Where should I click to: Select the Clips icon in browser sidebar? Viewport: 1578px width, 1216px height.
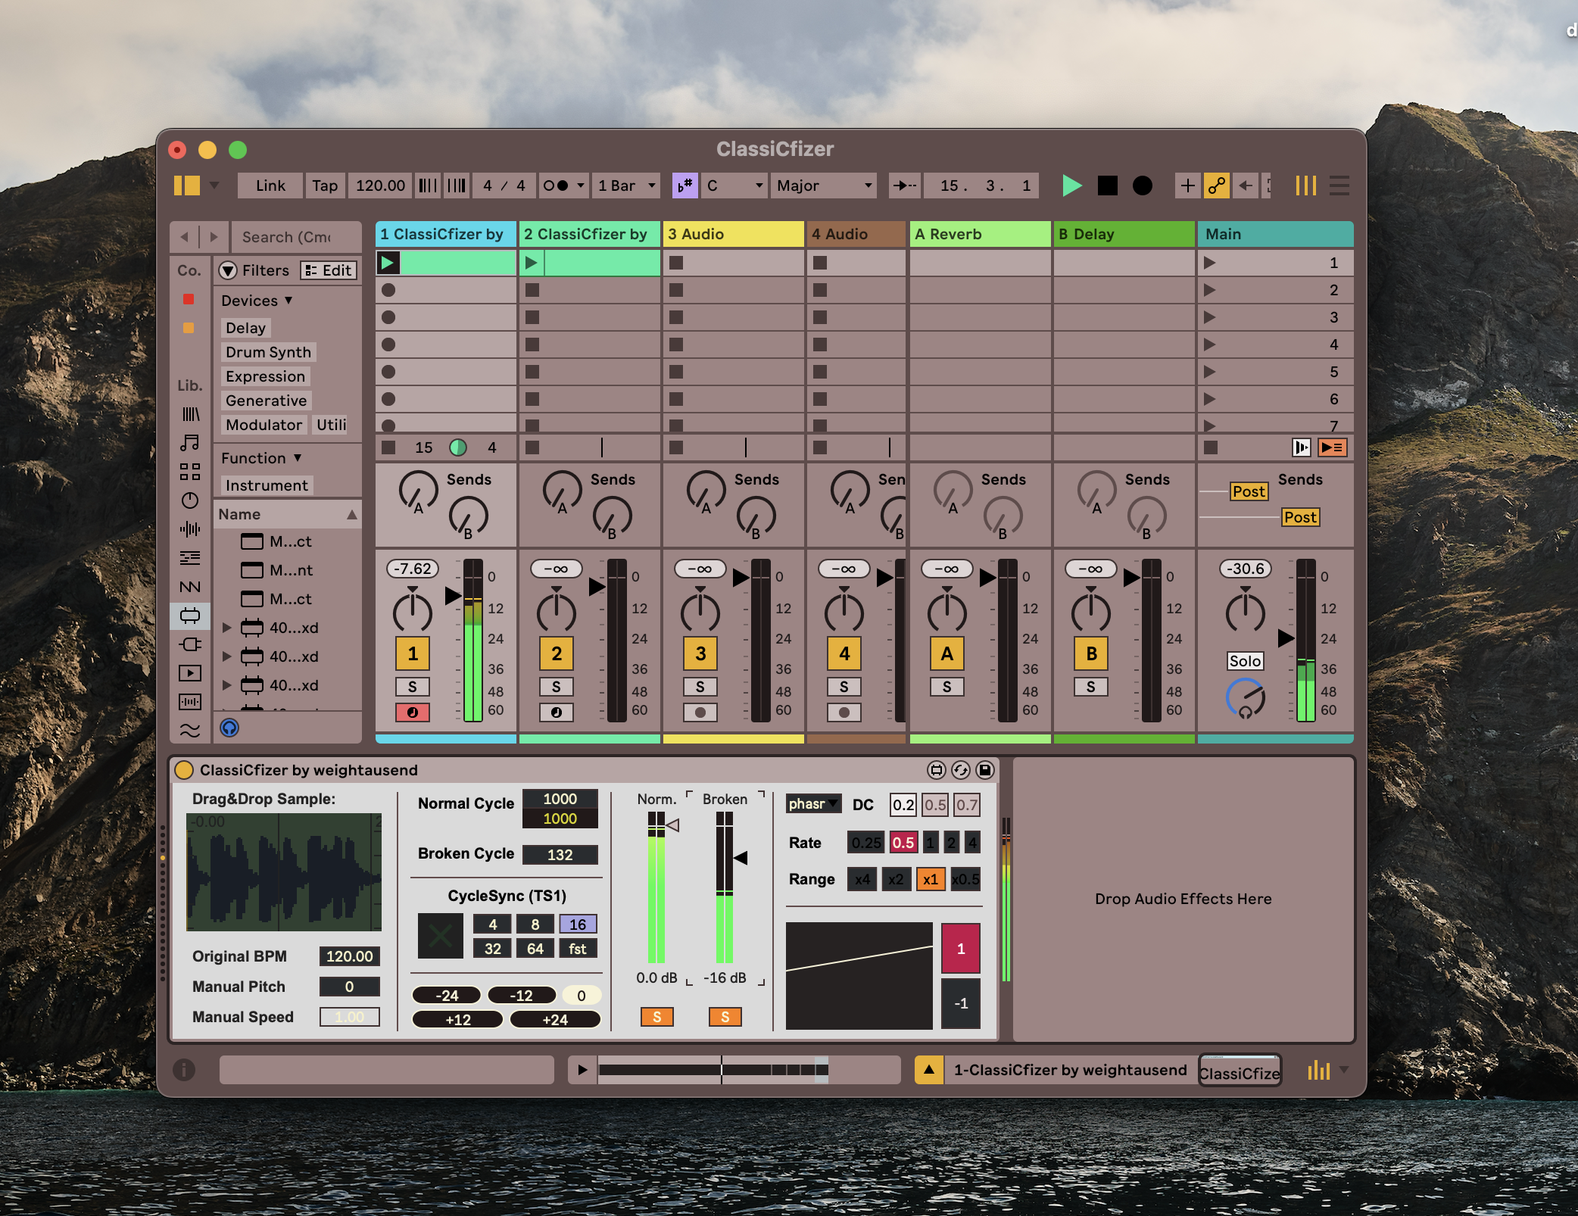point(190,673)
